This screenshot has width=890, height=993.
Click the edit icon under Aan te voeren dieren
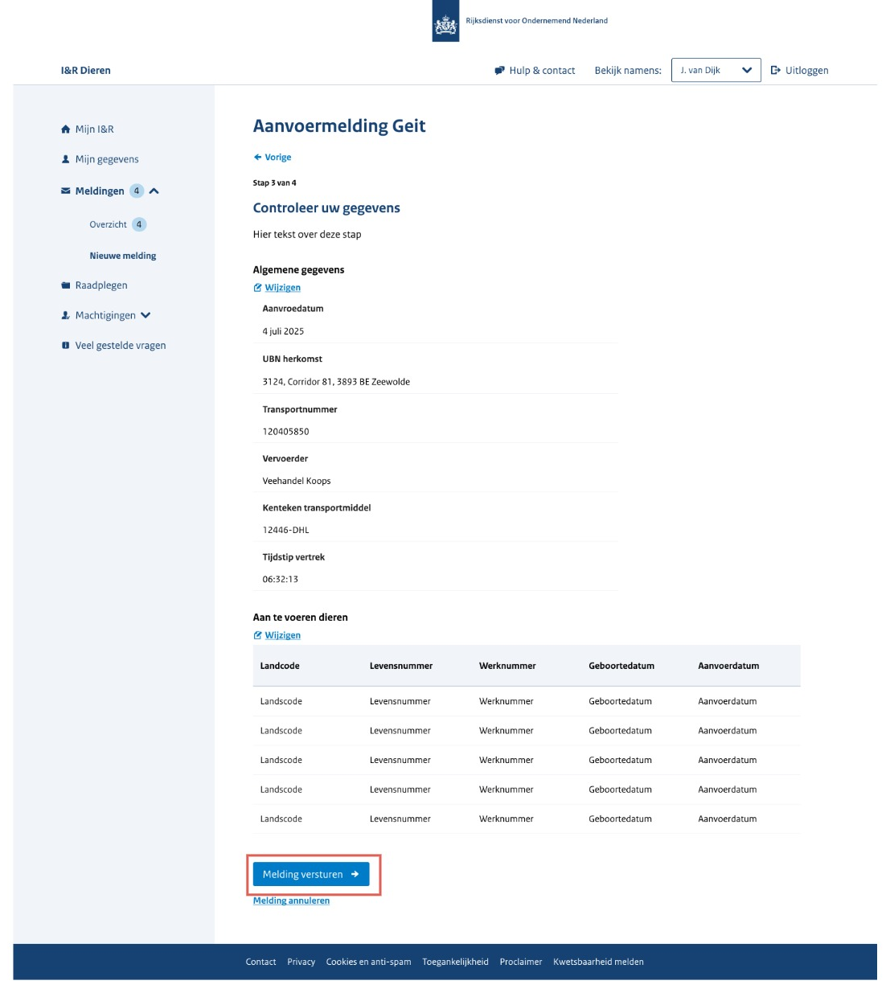pos(257,635)
